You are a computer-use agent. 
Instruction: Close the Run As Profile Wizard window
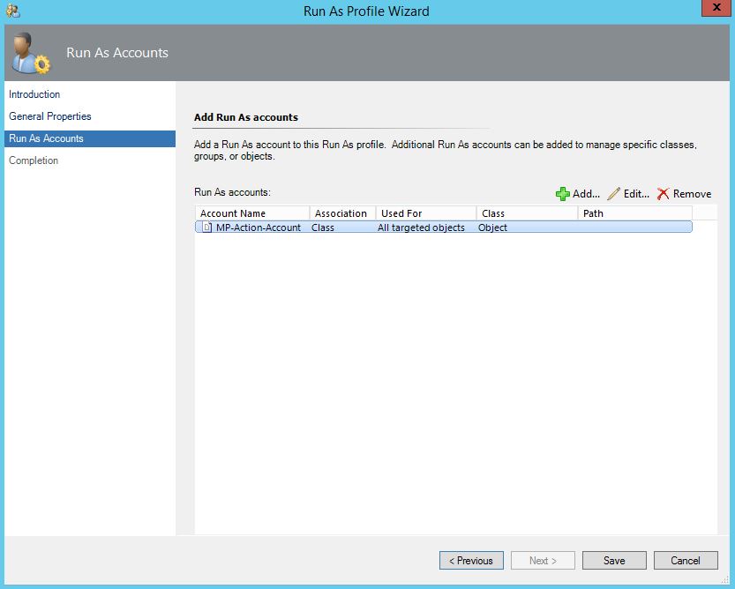pyautogui.click(x=715, y=10)
